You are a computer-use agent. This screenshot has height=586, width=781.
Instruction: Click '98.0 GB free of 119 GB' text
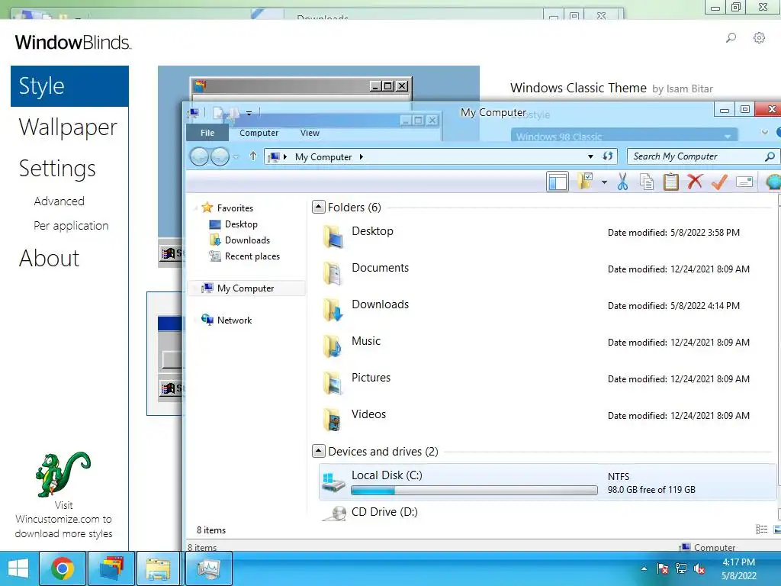point(651,490)
